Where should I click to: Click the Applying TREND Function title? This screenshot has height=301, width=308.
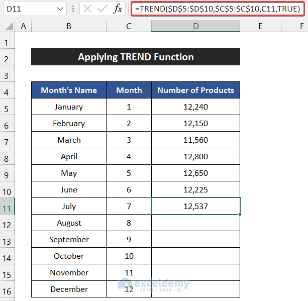136,57
